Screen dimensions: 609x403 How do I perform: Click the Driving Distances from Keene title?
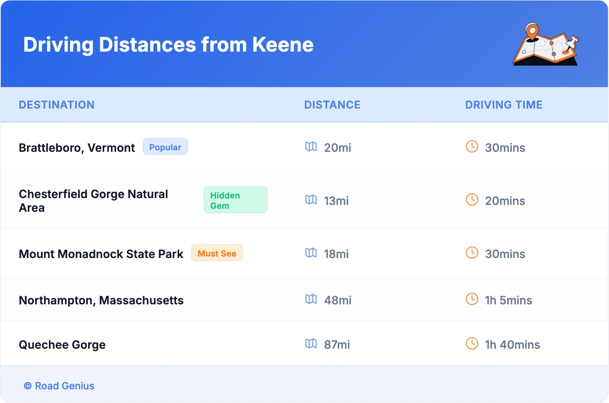[169, 45]
